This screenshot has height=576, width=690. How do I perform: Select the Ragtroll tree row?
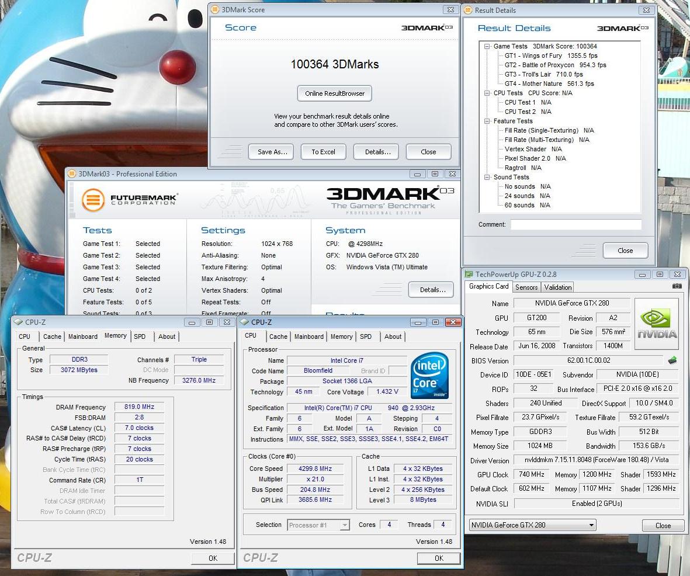(523, 168)
